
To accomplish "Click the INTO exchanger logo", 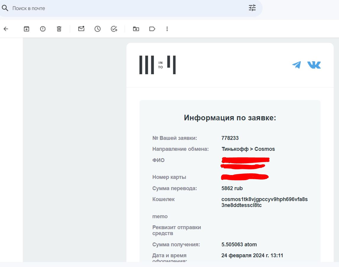I will (158, 65).
